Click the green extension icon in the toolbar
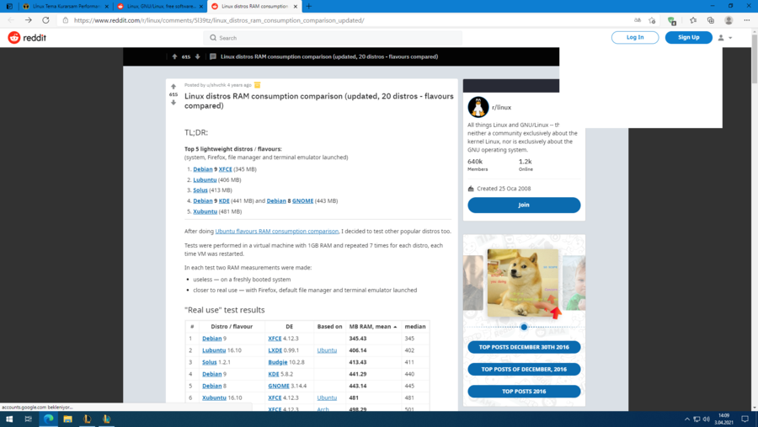This screenshot has height=427, width=758. 671,20
